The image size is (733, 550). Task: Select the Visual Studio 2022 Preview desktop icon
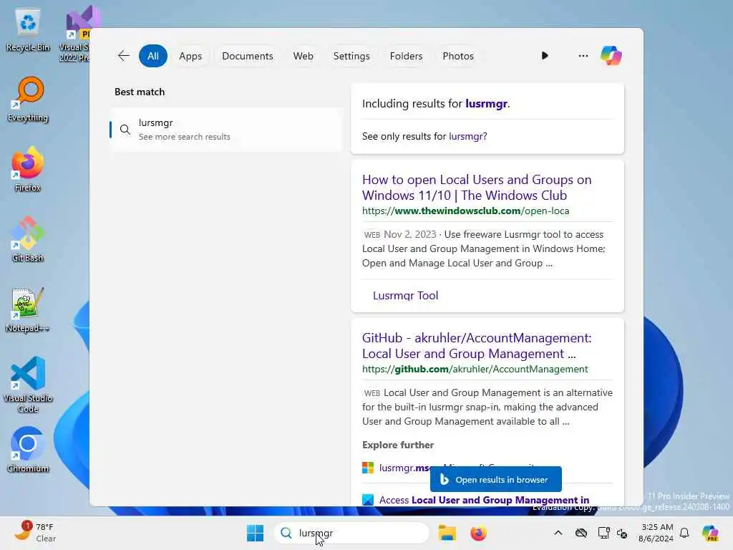74,34
